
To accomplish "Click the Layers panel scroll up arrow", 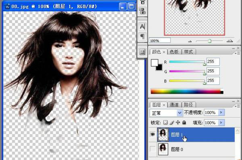I will click(x=238, y=131).
